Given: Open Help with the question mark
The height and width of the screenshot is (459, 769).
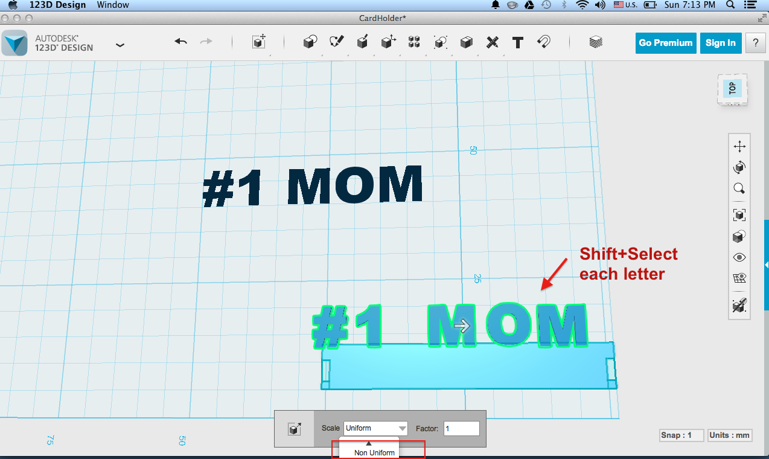Looking at the screenshot, I should pos(756,43).
